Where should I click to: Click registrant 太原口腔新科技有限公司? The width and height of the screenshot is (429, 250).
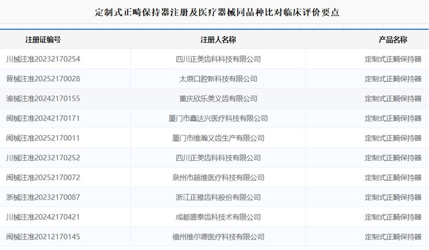[218, 79]
